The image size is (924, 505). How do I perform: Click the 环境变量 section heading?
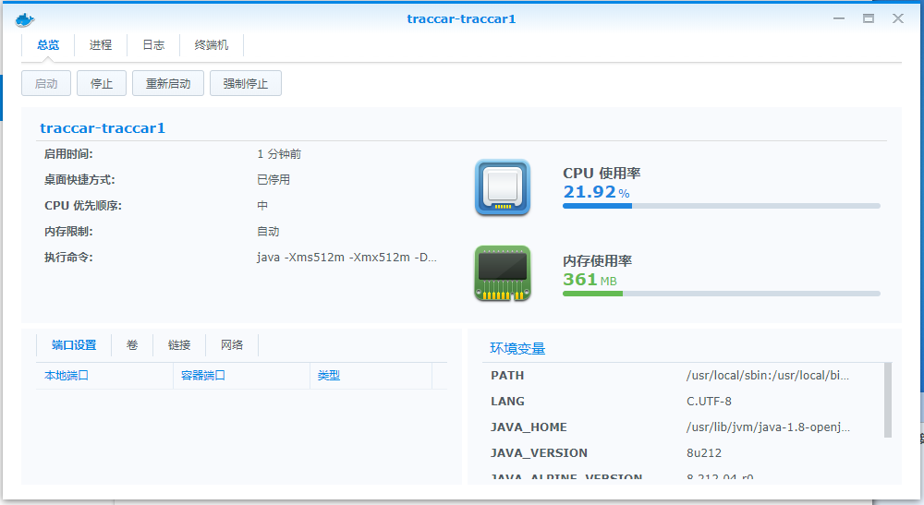coord(517,348)
